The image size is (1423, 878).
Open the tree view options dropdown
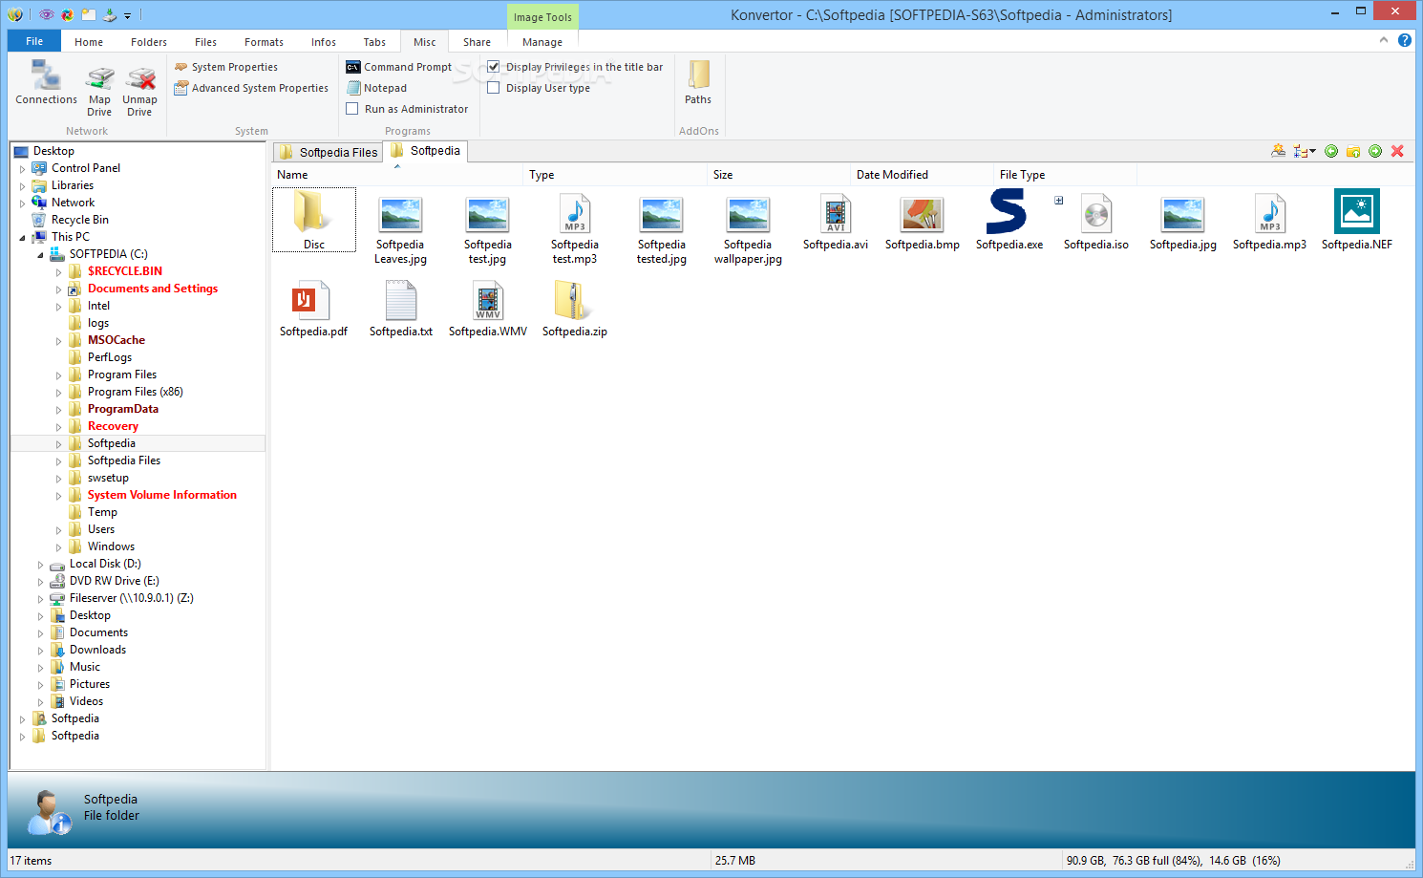tap(1305, 151)
